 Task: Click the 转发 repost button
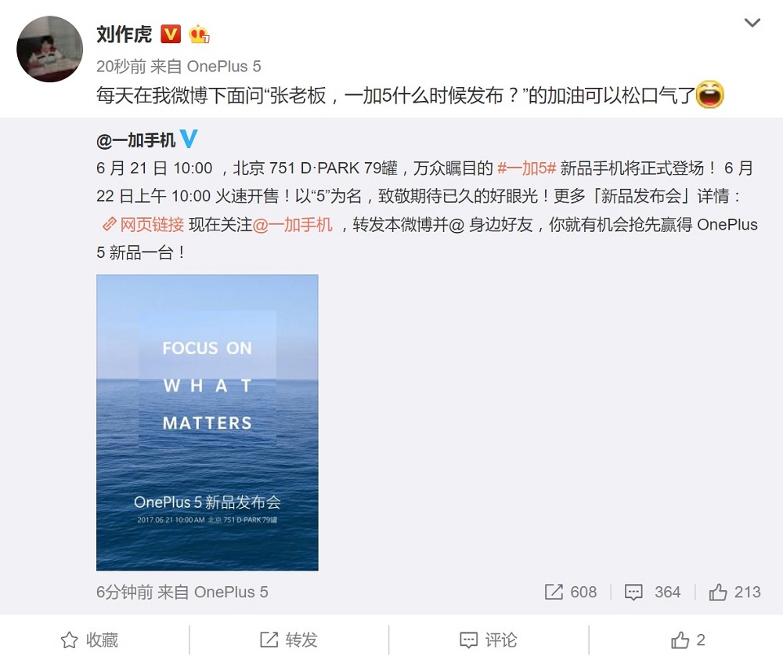coord(289,640)
